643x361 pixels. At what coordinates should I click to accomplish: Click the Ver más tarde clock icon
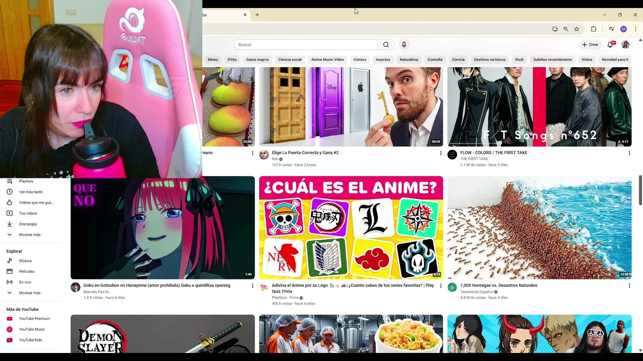(10, 192)
